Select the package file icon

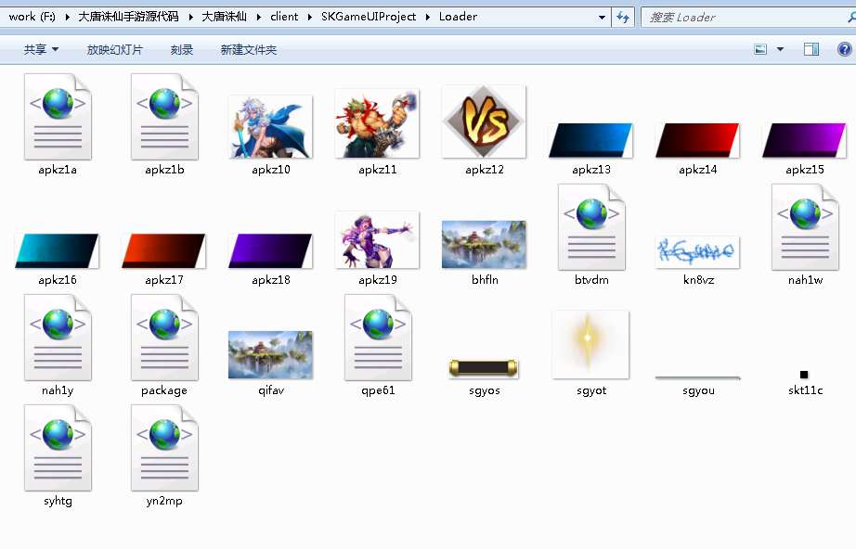pyautogui.click(x=164, y=338)
